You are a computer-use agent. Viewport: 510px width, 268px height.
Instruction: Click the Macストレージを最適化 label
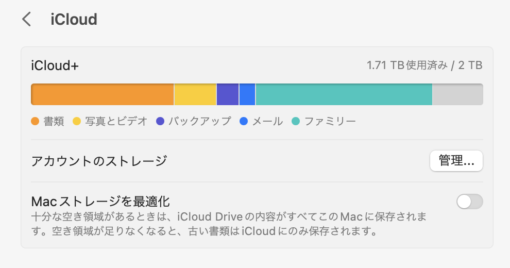coord(100,200)
